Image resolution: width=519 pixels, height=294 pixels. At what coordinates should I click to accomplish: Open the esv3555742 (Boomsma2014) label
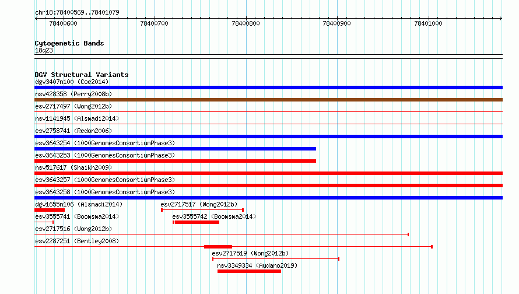click(214, 216)
